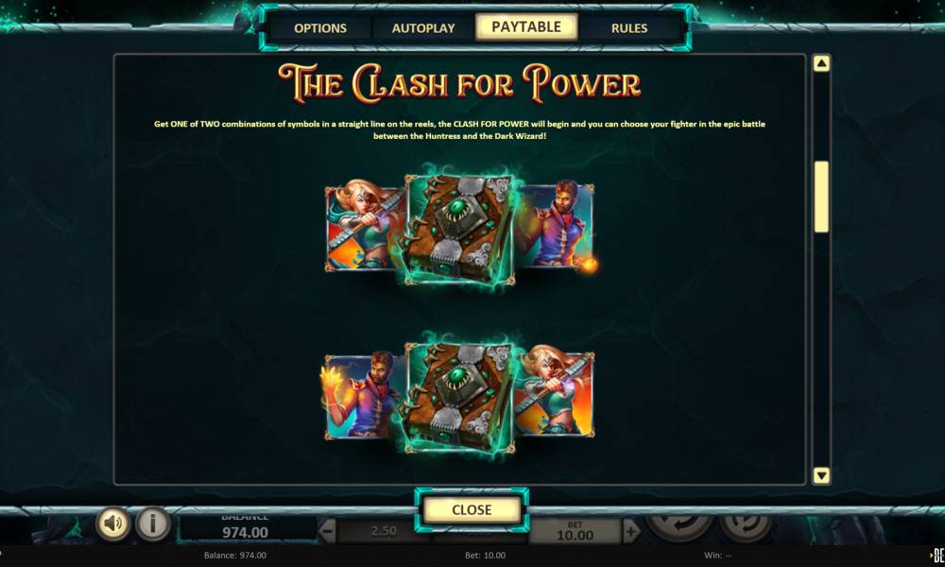Select the Paytable tab
Image resolution: width=945 pixels, height=567 pixels.
click(526, 27)
